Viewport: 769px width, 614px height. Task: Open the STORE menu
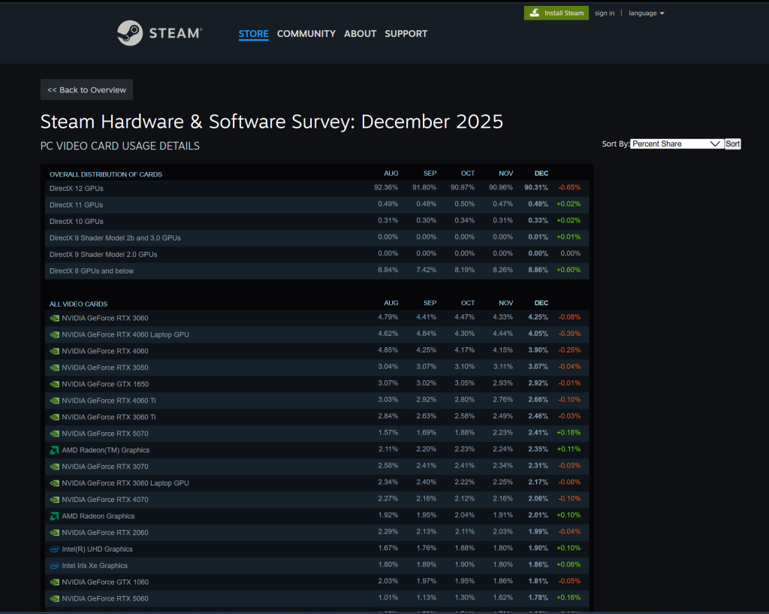click(253, 34)
